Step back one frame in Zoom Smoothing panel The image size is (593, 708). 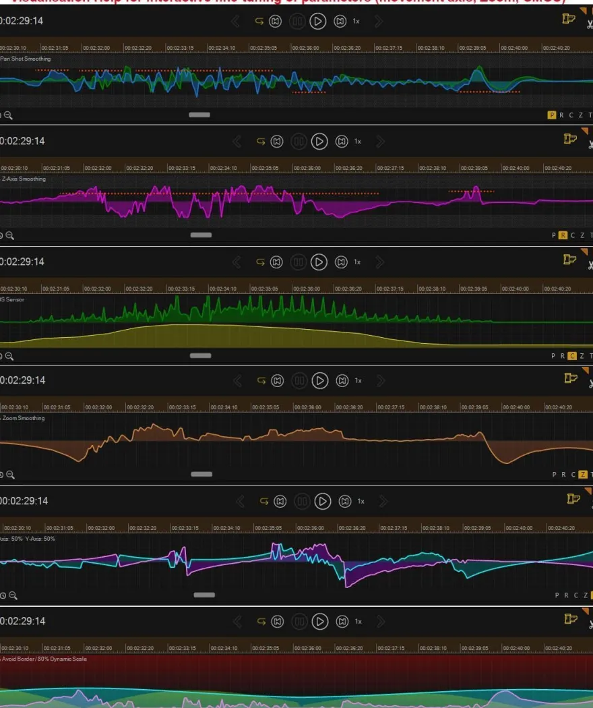click(x=278, y=381)
